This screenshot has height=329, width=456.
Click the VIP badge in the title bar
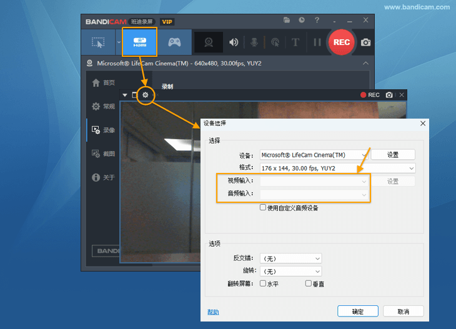tap(167, 22)
